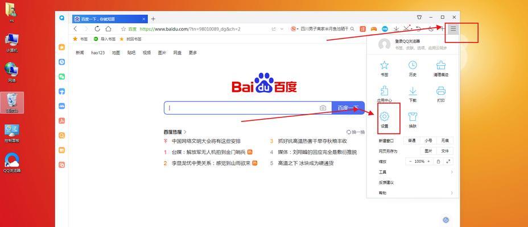
Task: Decrease zoom with minus button
Action: tap(410, 162)
